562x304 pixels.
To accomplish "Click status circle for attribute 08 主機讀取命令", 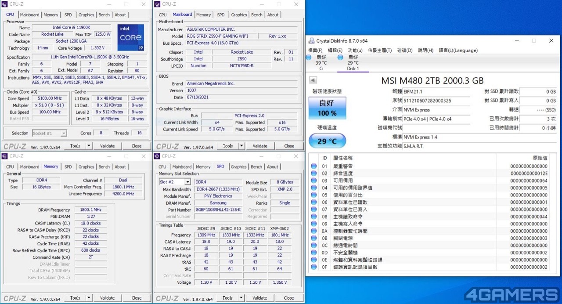I will 314,217.
